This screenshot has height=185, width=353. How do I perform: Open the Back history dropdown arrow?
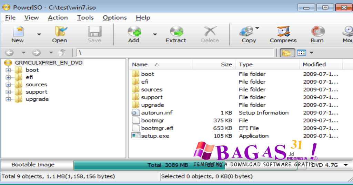23,53
